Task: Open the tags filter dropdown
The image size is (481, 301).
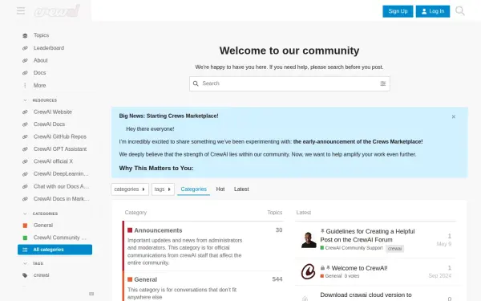Action: (x=163, y=189)
